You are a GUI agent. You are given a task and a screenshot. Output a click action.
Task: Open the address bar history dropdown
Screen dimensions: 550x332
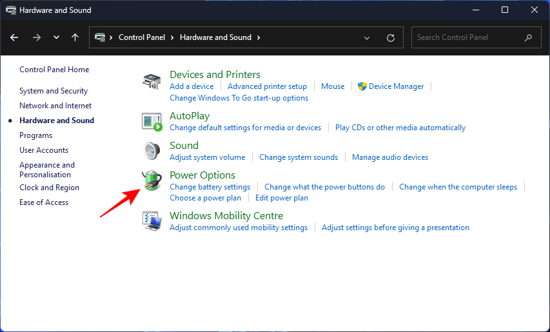click(x=367, y=37)
